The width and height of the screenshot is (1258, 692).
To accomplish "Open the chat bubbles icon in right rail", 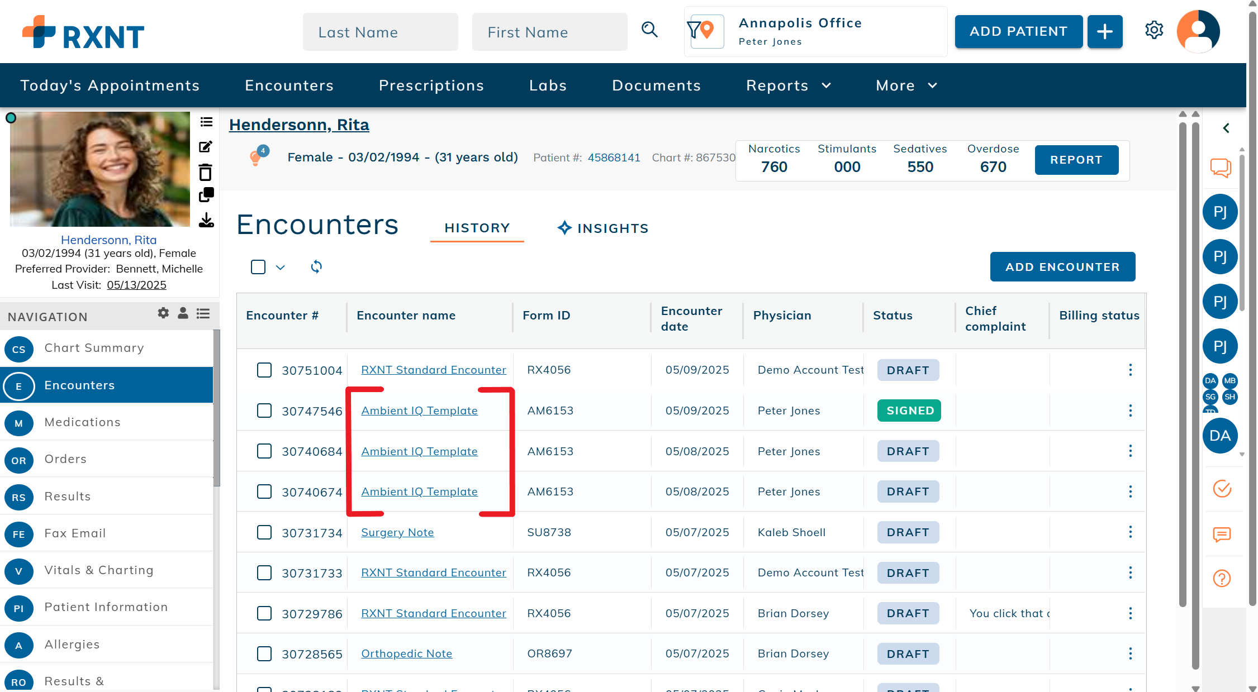I will tap(1221, 167).
